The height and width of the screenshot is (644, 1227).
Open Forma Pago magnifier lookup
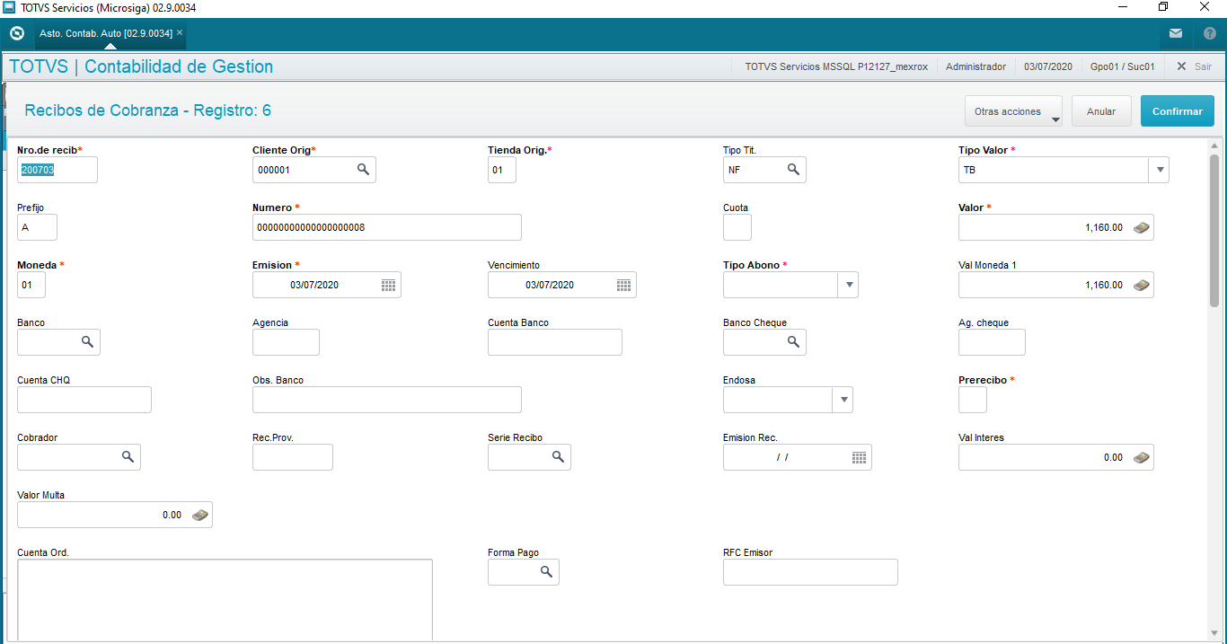tap(546, 571)
